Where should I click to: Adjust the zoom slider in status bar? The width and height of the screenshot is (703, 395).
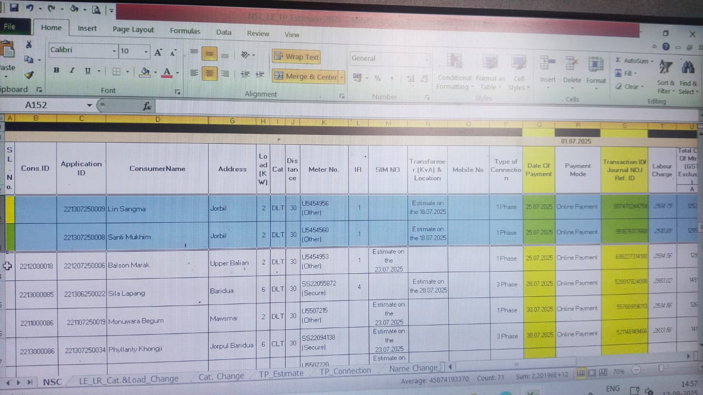click(661, 369)
